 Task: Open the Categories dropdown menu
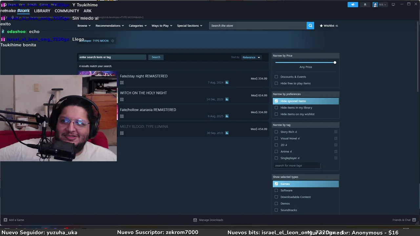(137, 26)
